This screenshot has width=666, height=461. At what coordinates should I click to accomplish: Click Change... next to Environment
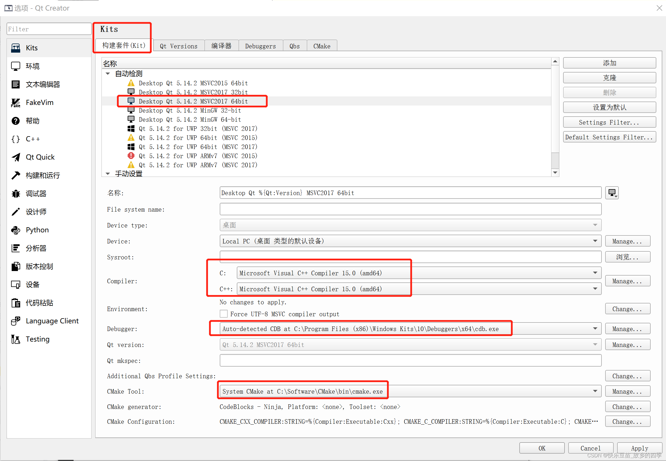point(627,309)
